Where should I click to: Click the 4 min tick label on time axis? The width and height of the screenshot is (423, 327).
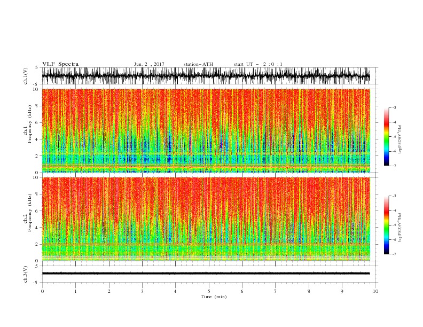[175, 291]
